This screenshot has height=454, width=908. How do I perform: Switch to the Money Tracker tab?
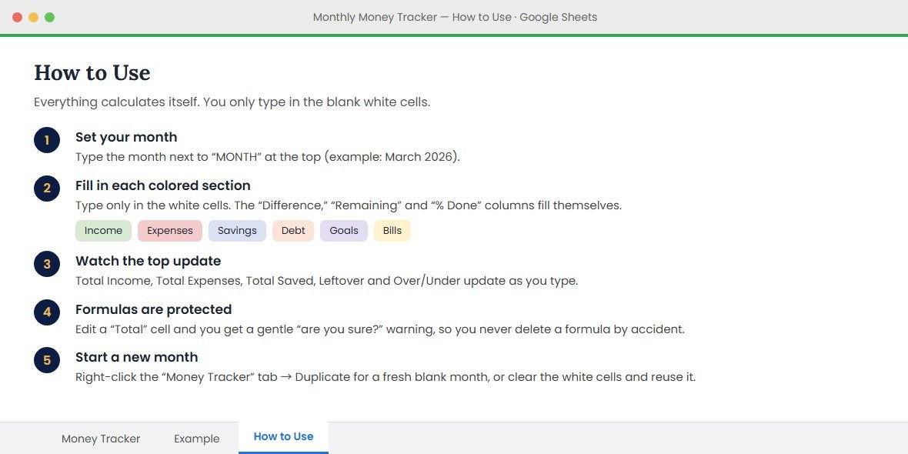[x=101, y=439]
